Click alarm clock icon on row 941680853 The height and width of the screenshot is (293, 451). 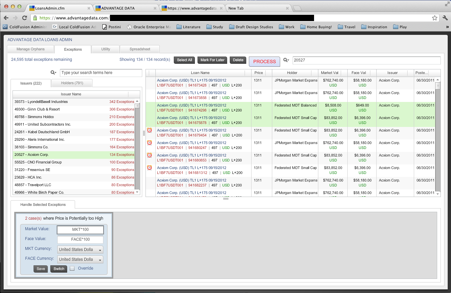[x=149, y=155]
